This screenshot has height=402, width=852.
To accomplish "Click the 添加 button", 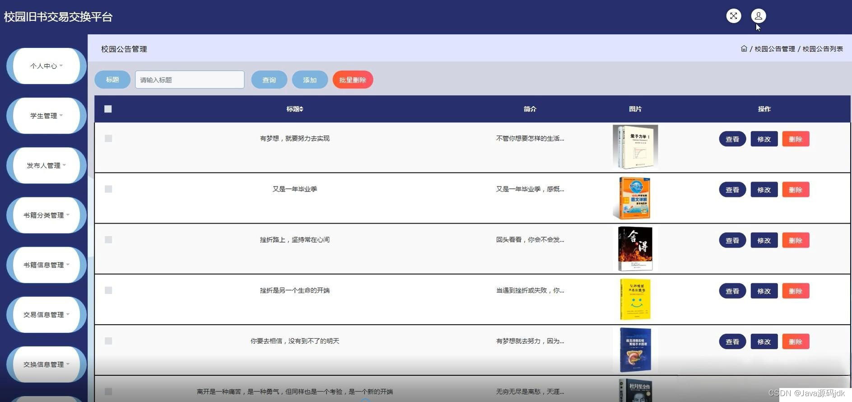I will (310, 79).
